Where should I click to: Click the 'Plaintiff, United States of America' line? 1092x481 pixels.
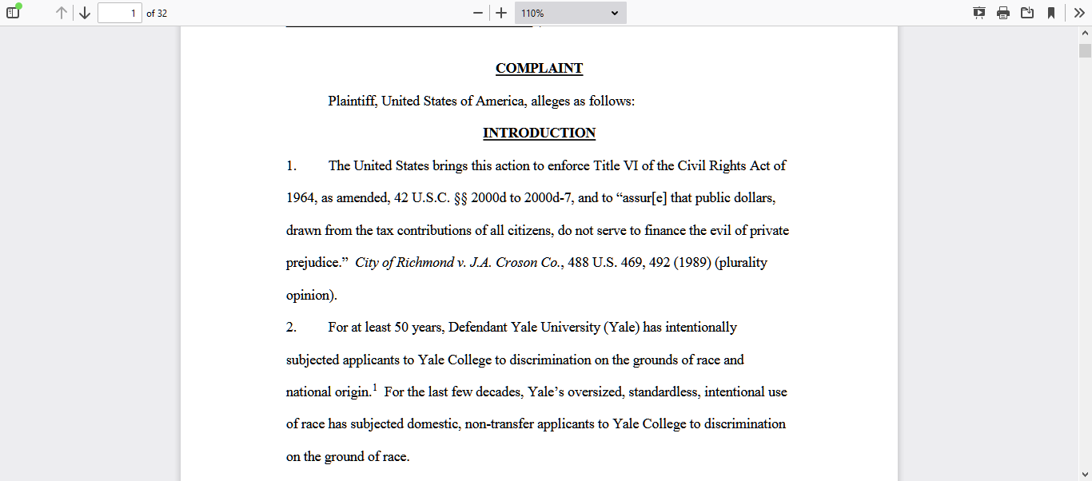click(481, 101)
